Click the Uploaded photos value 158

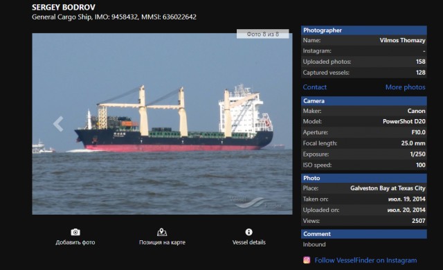point(420,62)
